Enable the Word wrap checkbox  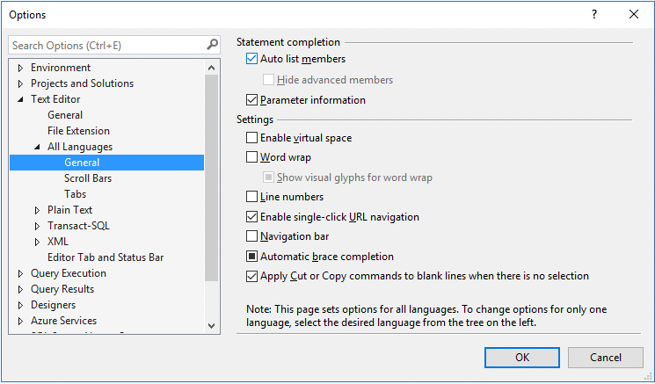[252, 158]
